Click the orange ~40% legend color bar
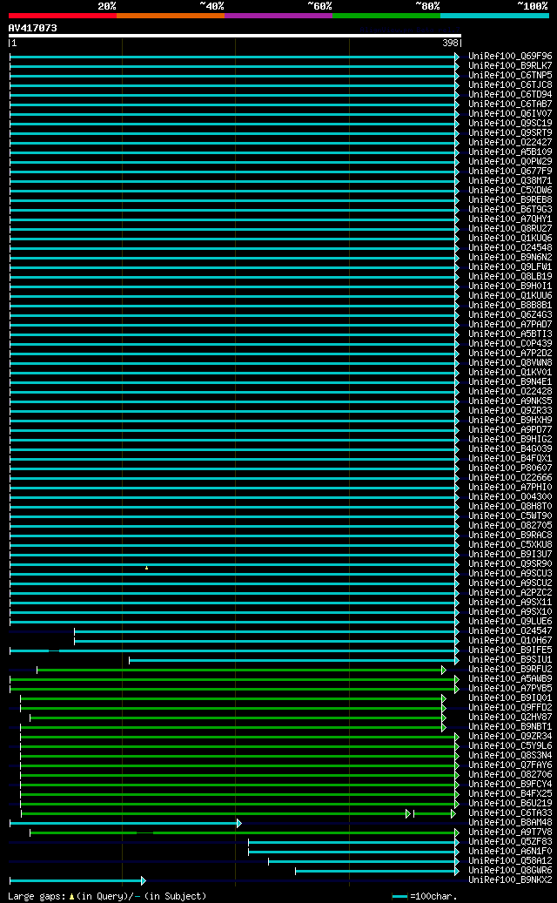557x903 pixels. click(171, 16)
